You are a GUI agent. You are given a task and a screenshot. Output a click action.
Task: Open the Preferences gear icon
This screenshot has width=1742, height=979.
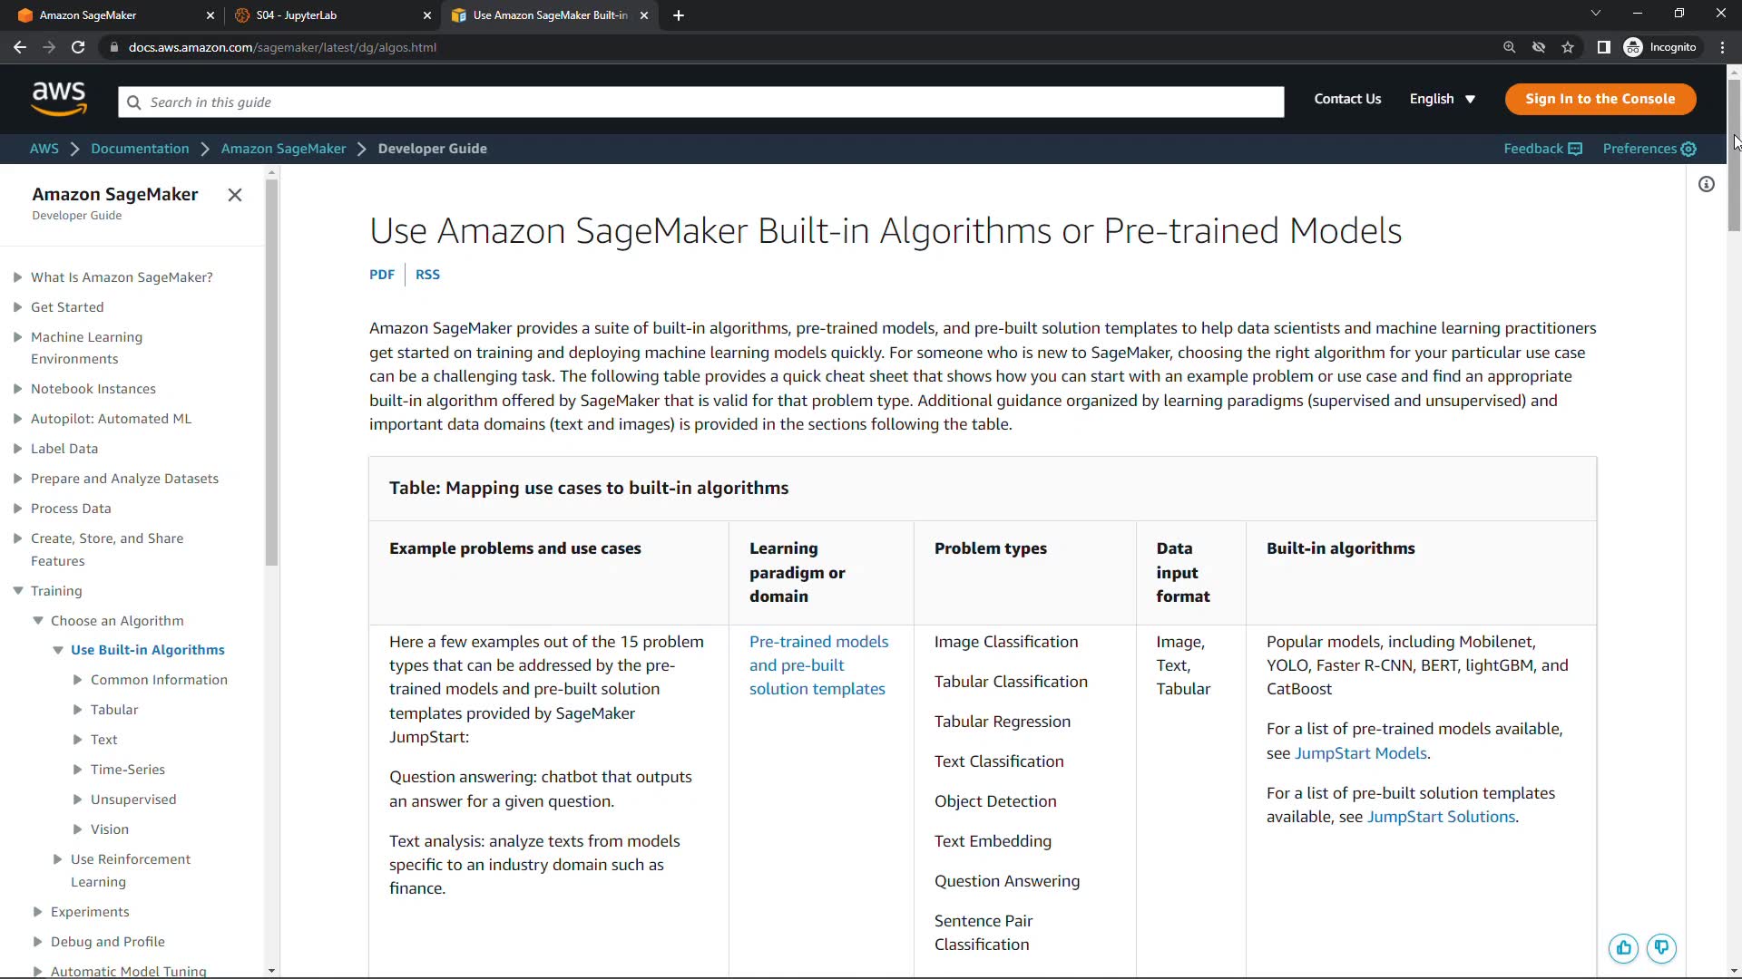1688,149
